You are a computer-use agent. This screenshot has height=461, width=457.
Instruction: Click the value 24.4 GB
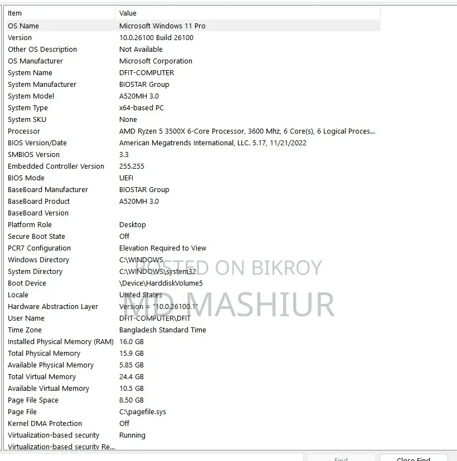pos(132,377)
